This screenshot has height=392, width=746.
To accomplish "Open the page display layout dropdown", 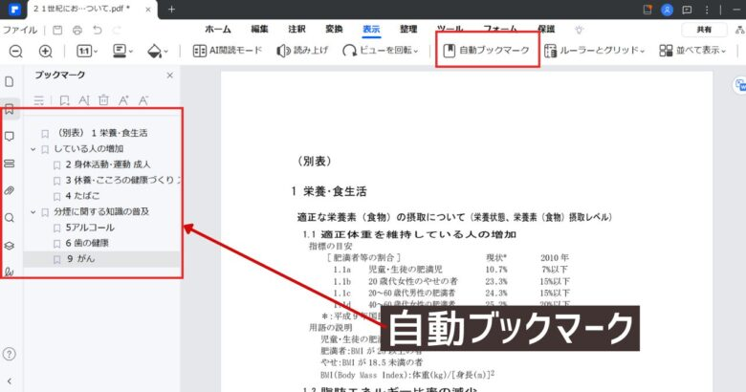I will [122, 51].
